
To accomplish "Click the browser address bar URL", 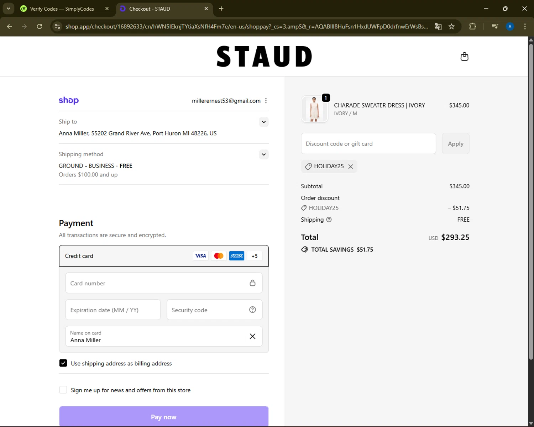I will pos(246,26).
